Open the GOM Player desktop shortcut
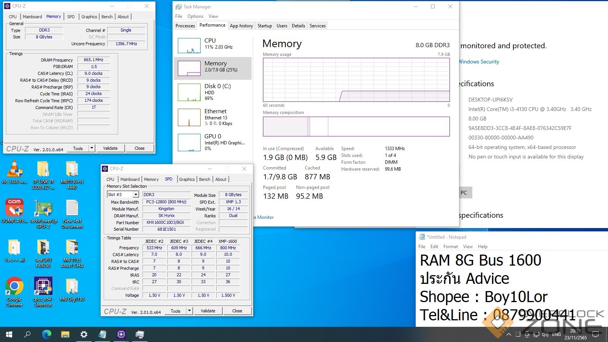This screenshot has width=608, height=342. point(14,208)
